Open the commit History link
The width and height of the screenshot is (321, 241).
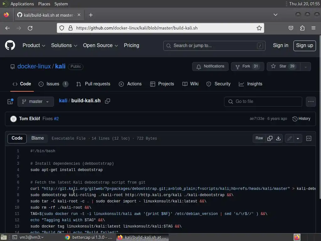point(301,119)
